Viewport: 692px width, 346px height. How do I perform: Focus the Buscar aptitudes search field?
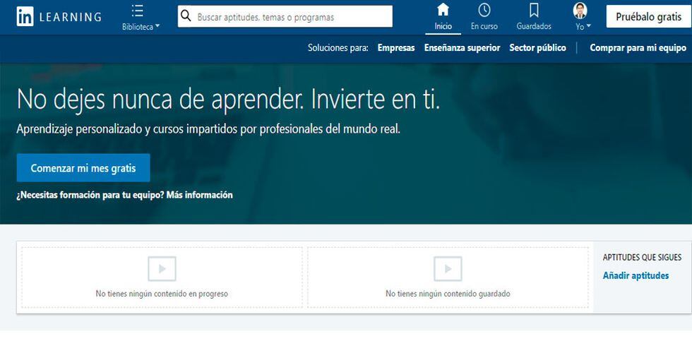click(290, 17)
